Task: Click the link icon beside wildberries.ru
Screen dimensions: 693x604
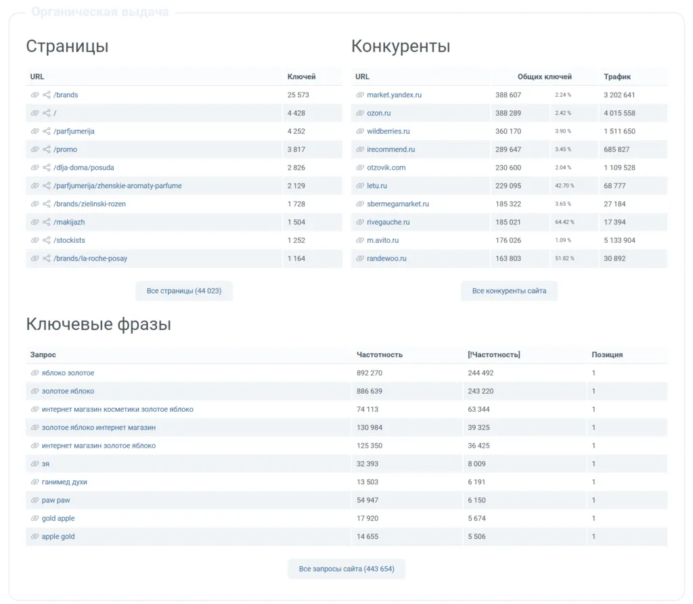Action: [x=360, y=131]
